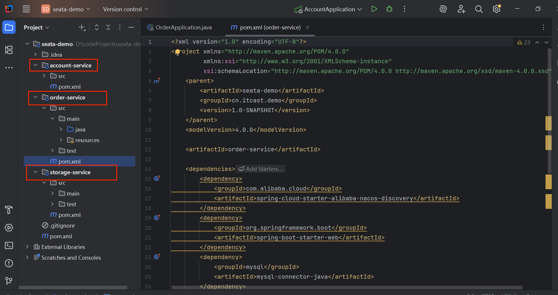Collapse all nodes in Project panel

(108, 28)
